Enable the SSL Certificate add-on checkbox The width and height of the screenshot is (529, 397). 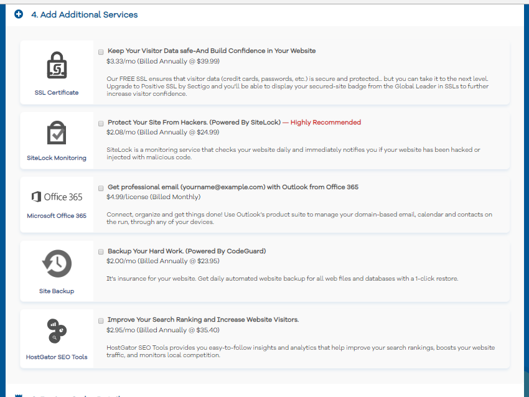[x=101, y=52]
